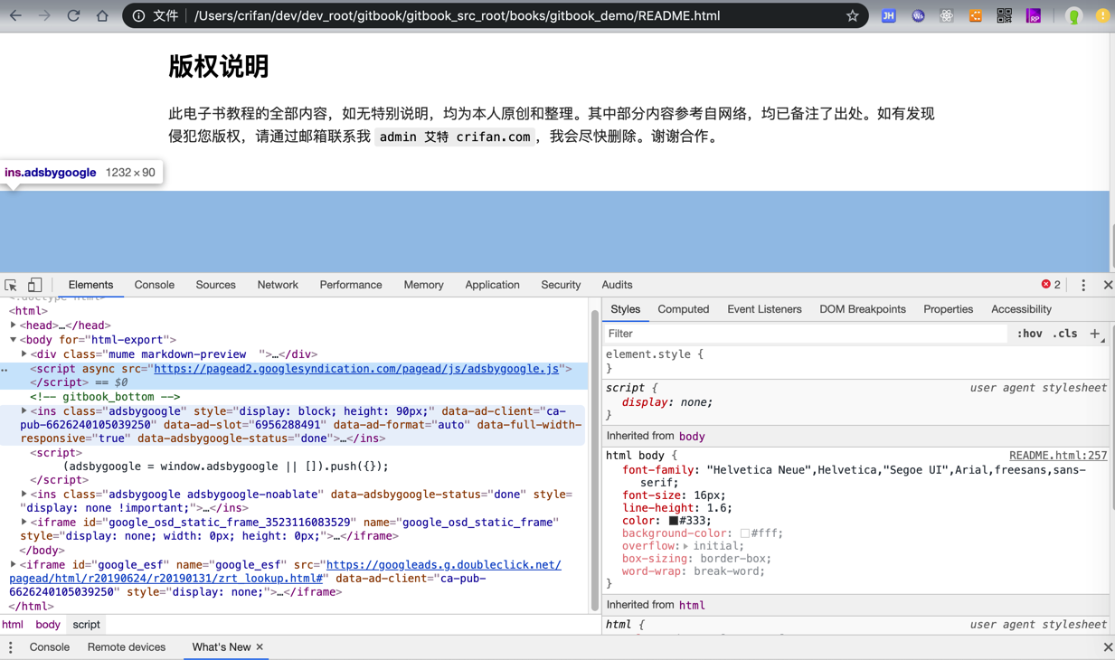This screenshot has height=660, width=1115.
Task: Close the DevTools panel
Action: click(1108, 285)
